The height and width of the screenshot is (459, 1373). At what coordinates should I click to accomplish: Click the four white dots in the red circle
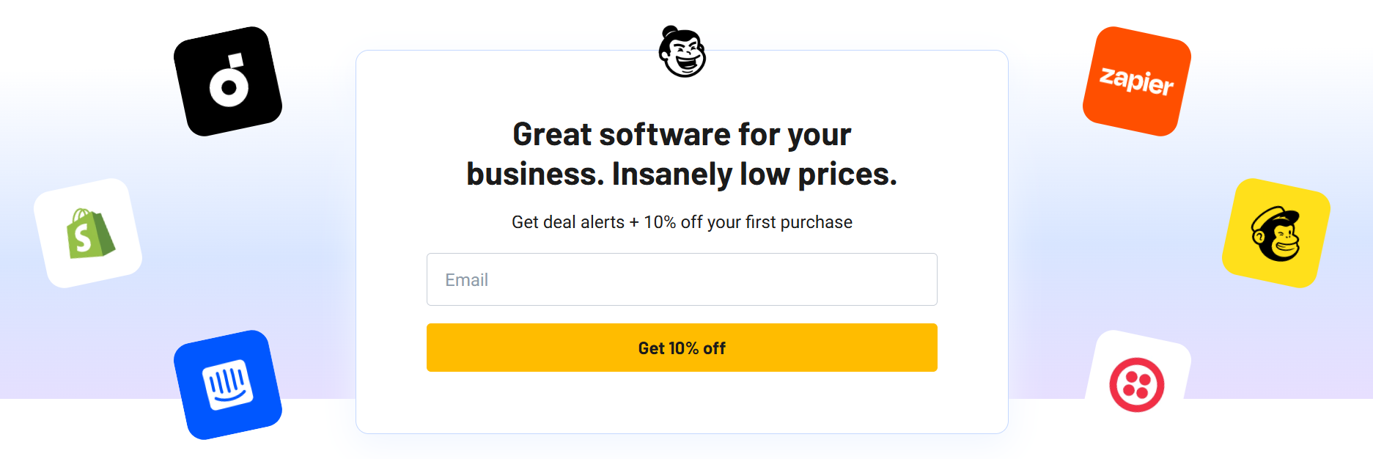[1137, 384]
